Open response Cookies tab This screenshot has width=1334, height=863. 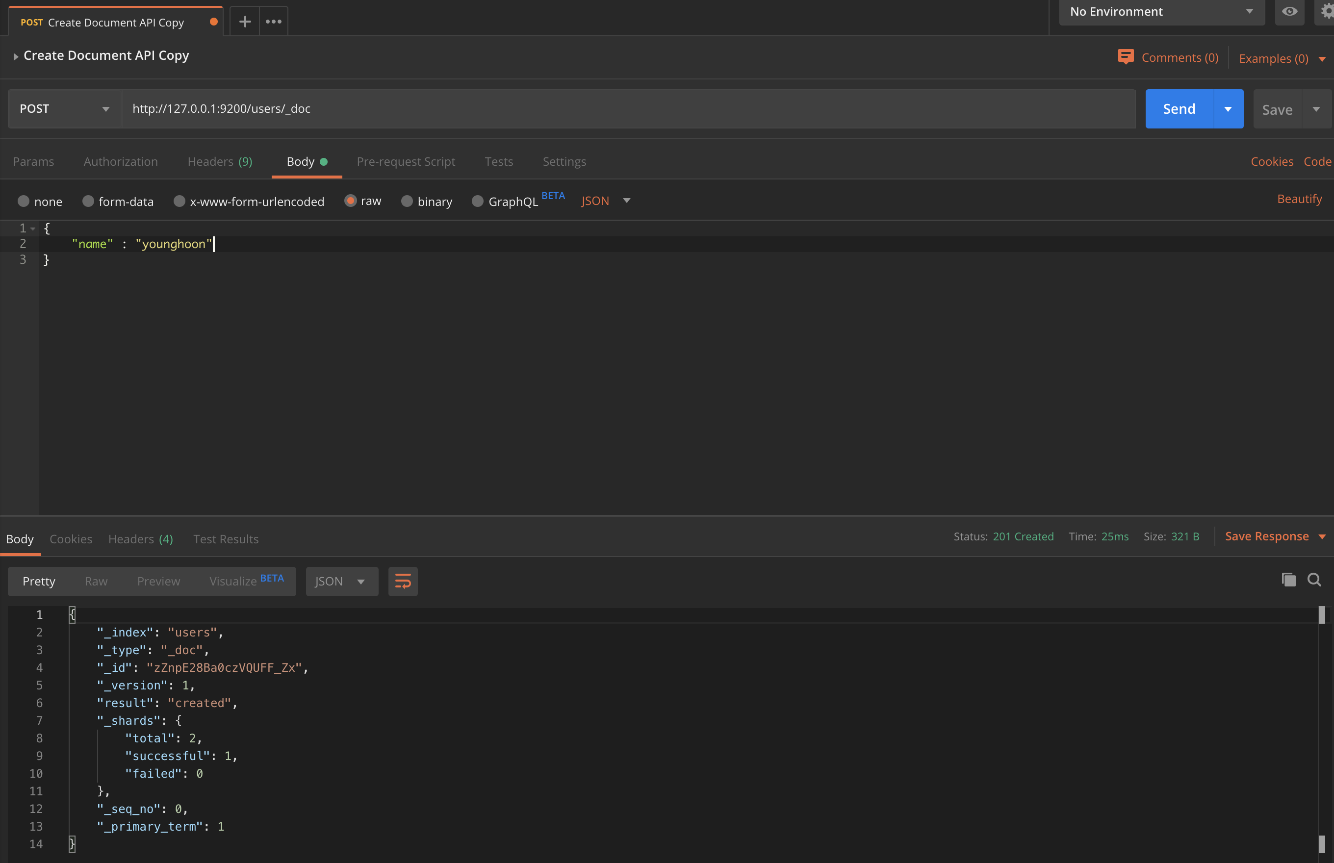point(71,538)
